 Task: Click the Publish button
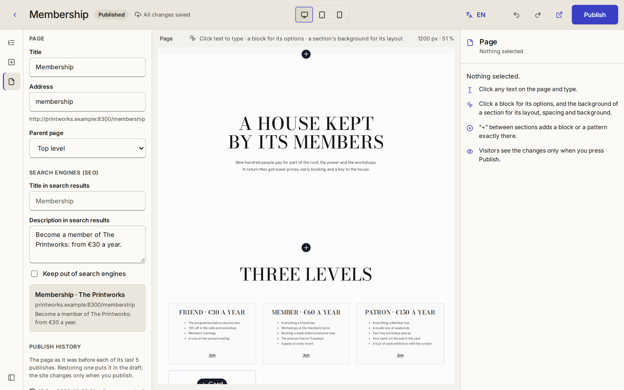pyautogui.click(x=595, y=15)
